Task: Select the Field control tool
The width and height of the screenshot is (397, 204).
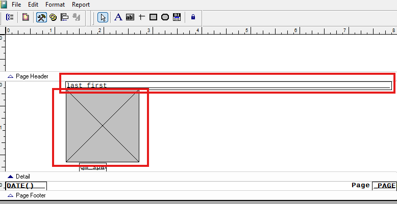Action: point(130,17)
